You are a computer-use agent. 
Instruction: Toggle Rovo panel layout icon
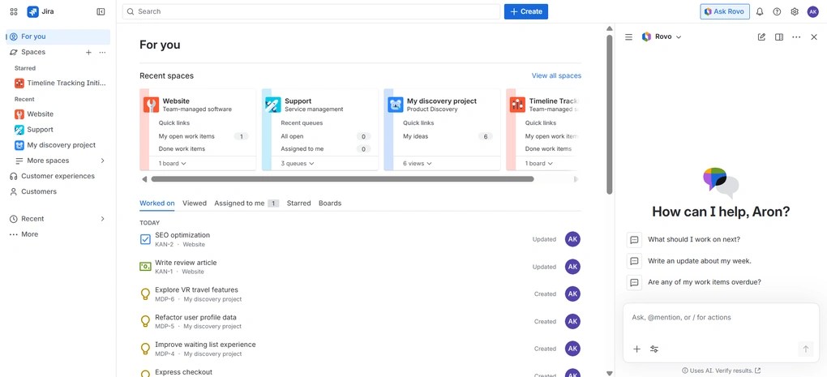click(778, 37)
